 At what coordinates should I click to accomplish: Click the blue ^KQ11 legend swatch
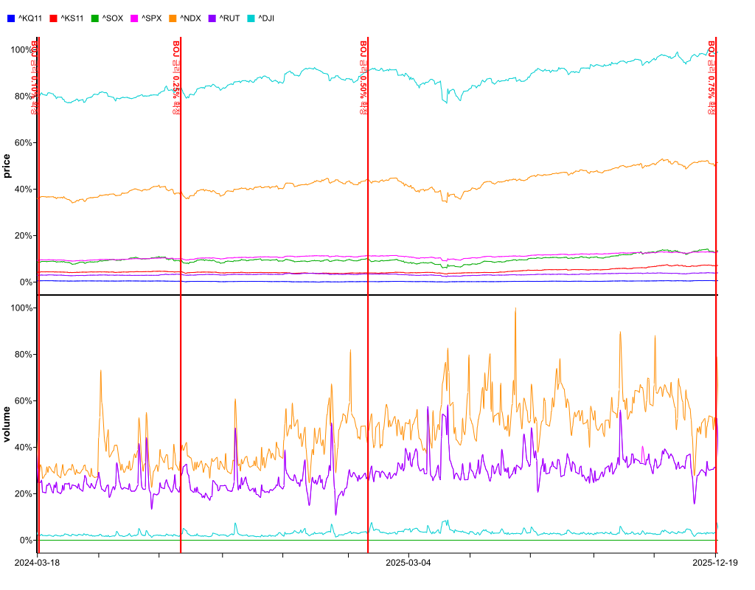point(11,18)
